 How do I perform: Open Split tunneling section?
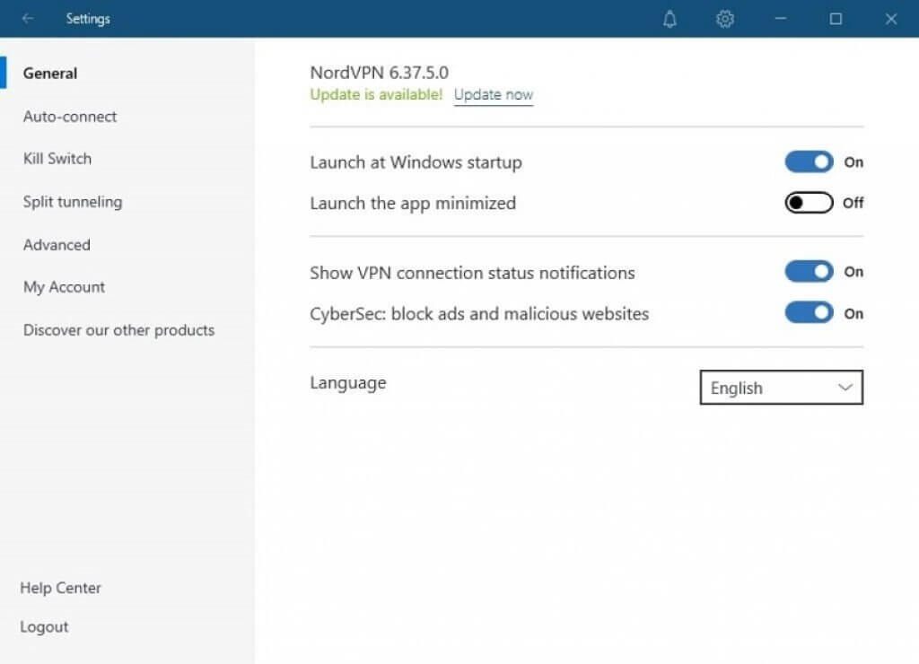point(73,202)
